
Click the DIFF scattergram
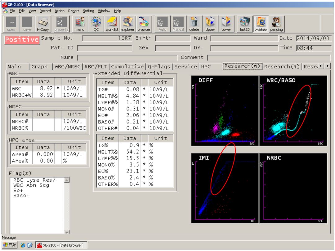[225, 111]
